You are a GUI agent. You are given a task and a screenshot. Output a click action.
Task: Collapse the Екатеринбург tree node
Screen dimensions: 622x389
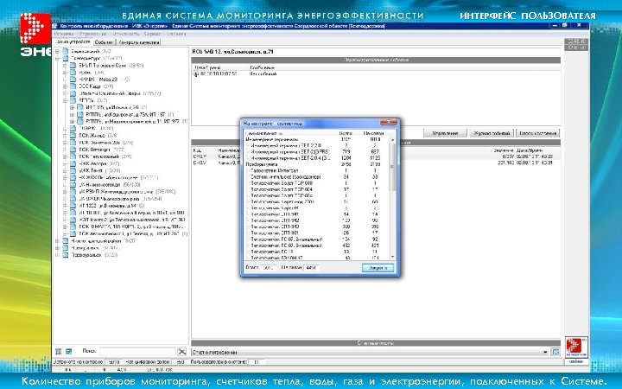(58, 59)
